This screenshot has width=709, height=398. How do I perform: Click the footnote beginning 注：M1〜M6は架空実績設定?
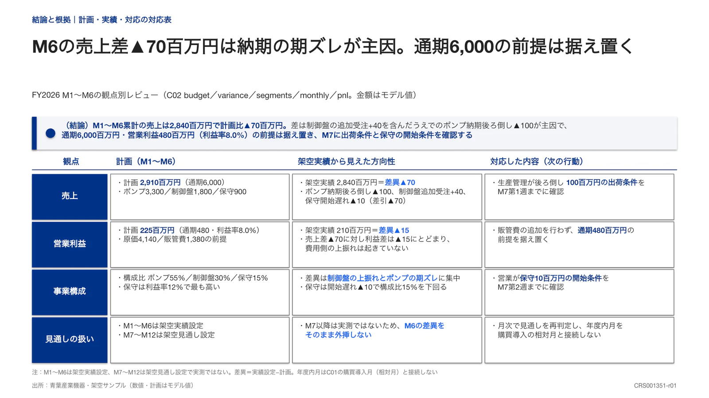[x=235, y=372]
